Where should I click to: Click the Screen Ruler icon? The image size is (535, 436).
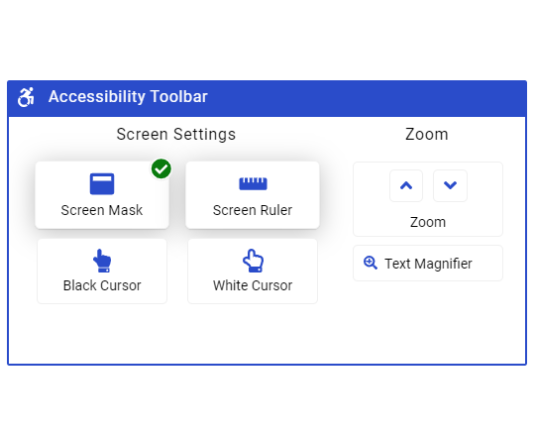coord(253,184)
